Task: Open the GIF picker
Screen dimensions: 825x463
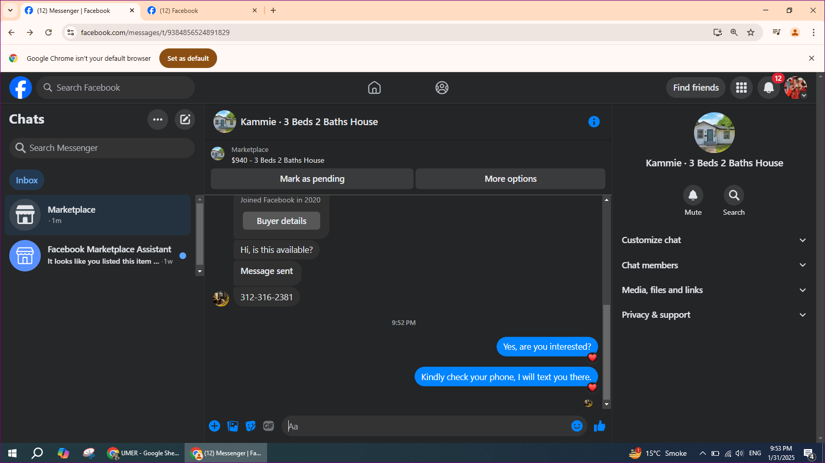Action: tap(269, 426)
